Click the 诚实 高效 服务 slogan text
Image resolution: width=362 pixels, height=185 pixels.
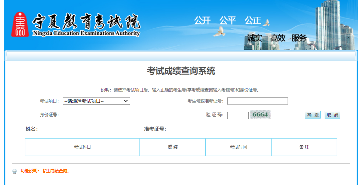(x=277, y=38)
